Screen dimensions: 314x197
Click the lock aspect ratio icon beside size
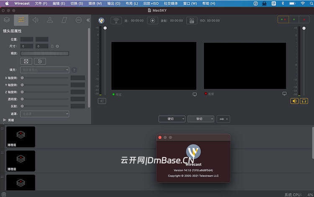52,46
